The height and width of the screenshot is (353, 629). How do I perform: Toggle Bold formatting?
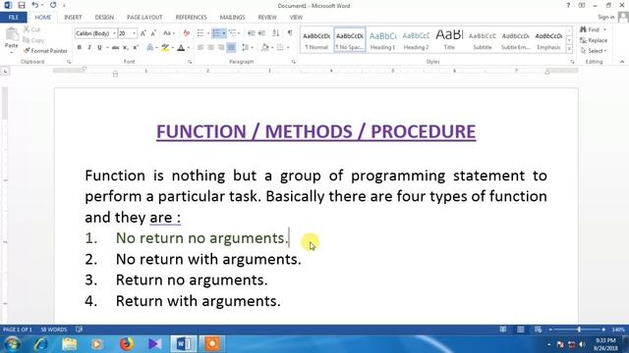pyautogui.click(x=79, y=48)
